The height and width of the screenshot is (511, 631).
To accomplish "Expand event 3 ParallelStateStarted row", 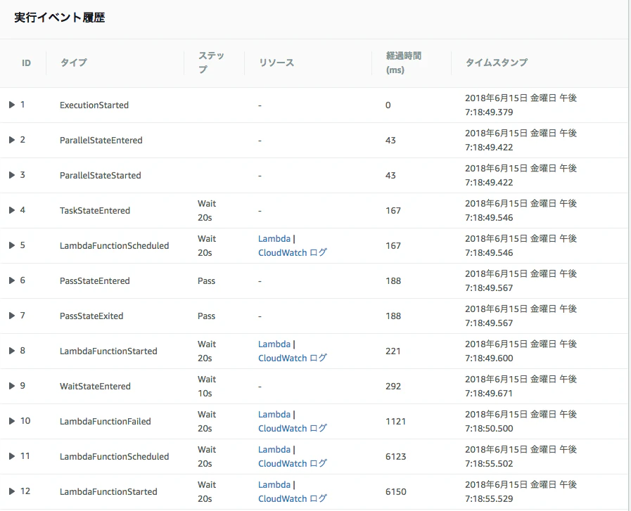I will pos(12,175).
